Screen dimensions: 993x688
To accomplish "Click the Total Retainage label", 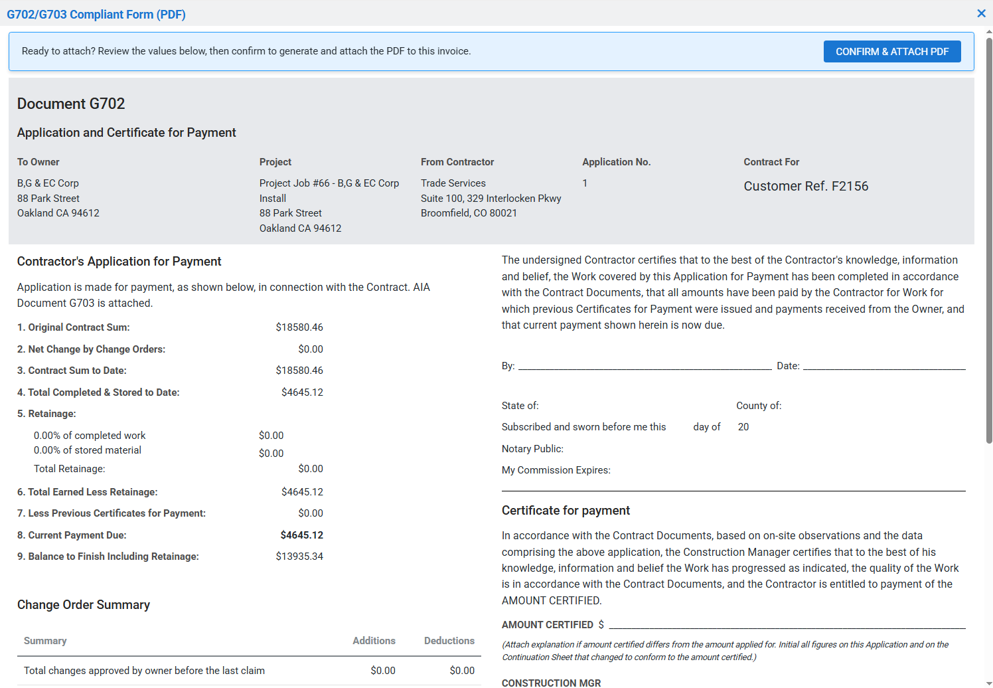I will click(70, 469).
